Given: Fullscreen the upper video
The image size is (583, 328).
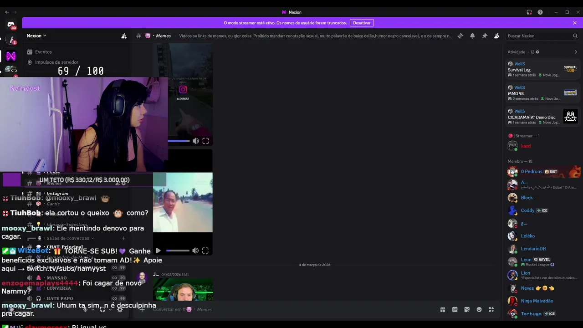Looking at the screenshot, I should tap(205, 141).
